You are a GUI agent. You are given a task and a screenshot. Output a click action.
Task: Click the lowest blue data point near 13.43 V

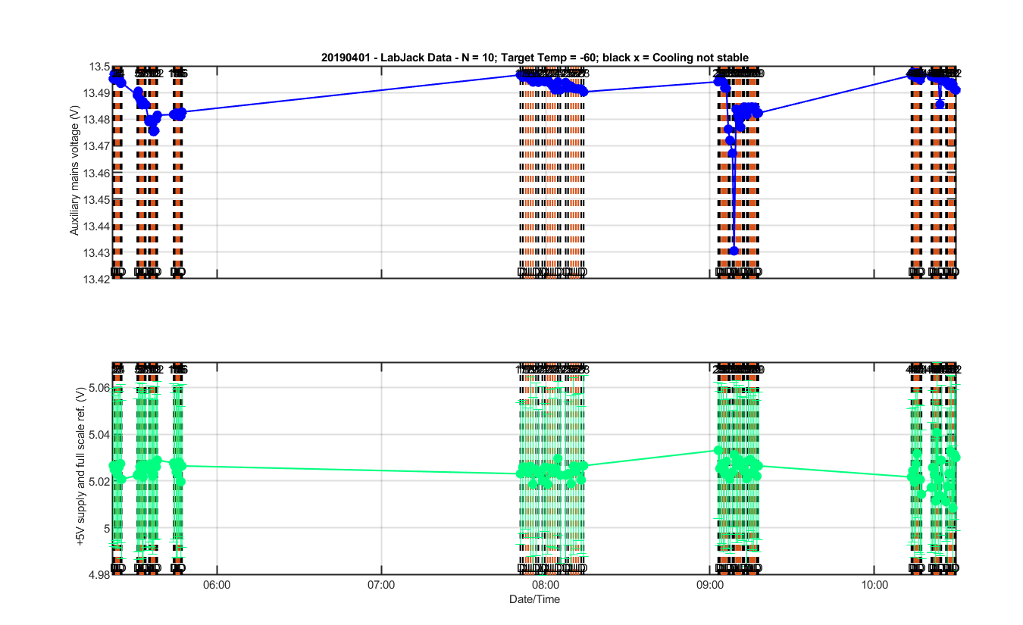point(734,251)
